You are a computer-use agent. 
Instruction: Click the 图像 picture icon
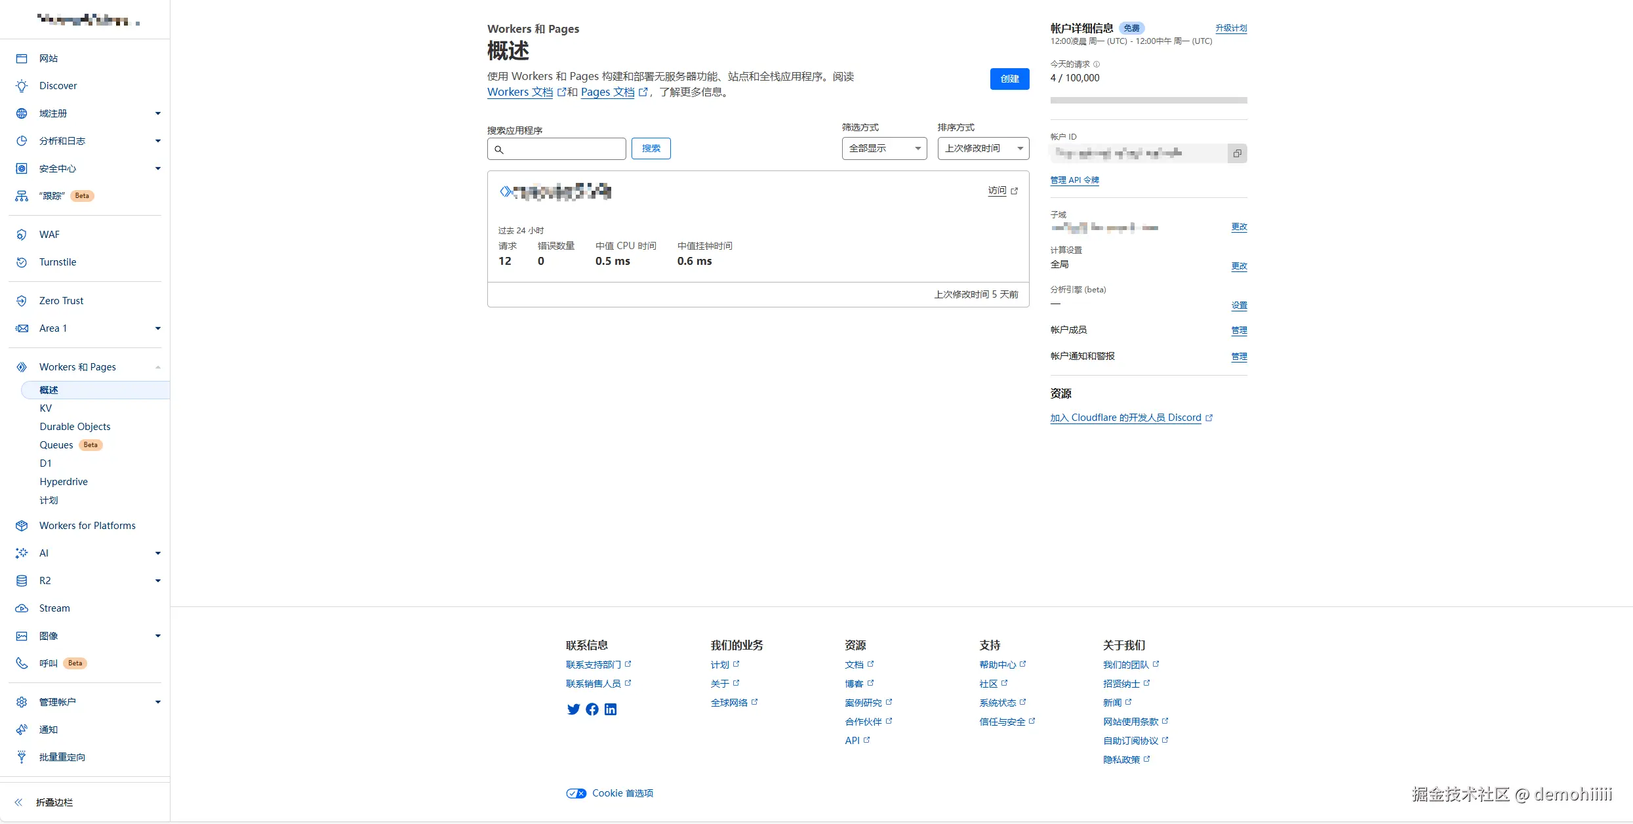tap(22, 636)
